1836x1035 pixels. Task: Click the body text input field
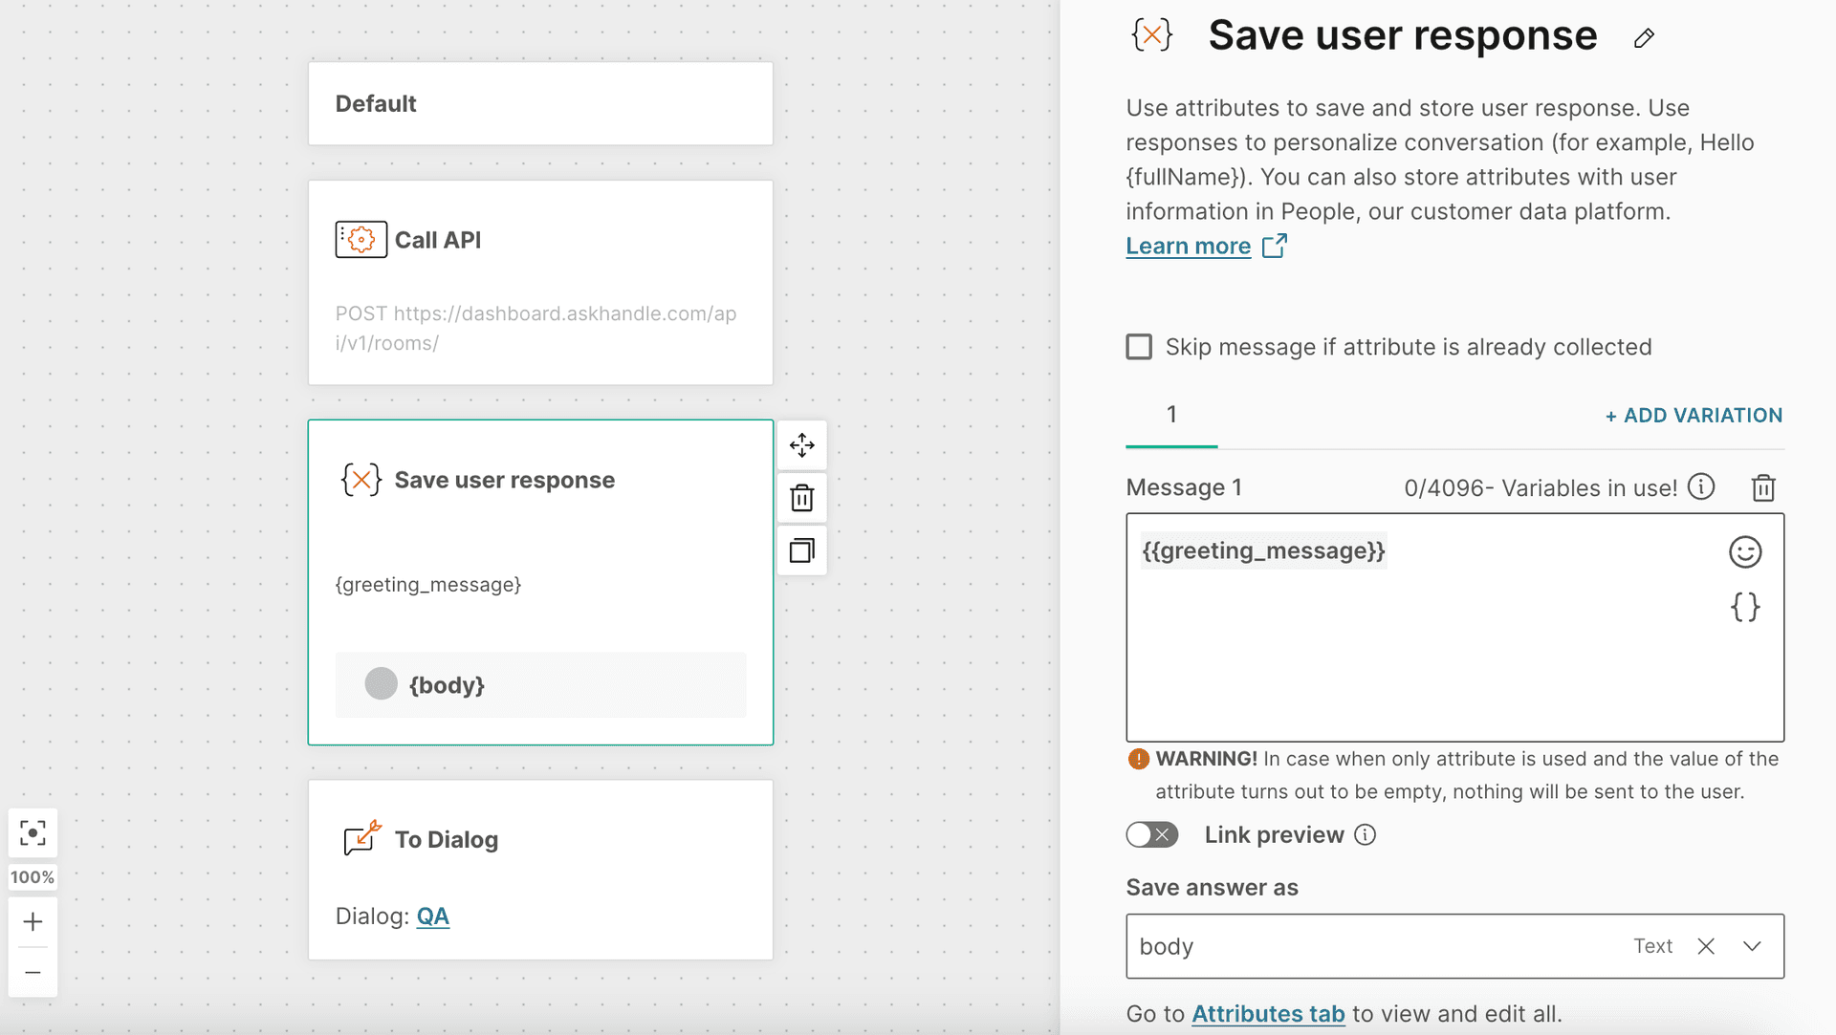pos(1372,945)
